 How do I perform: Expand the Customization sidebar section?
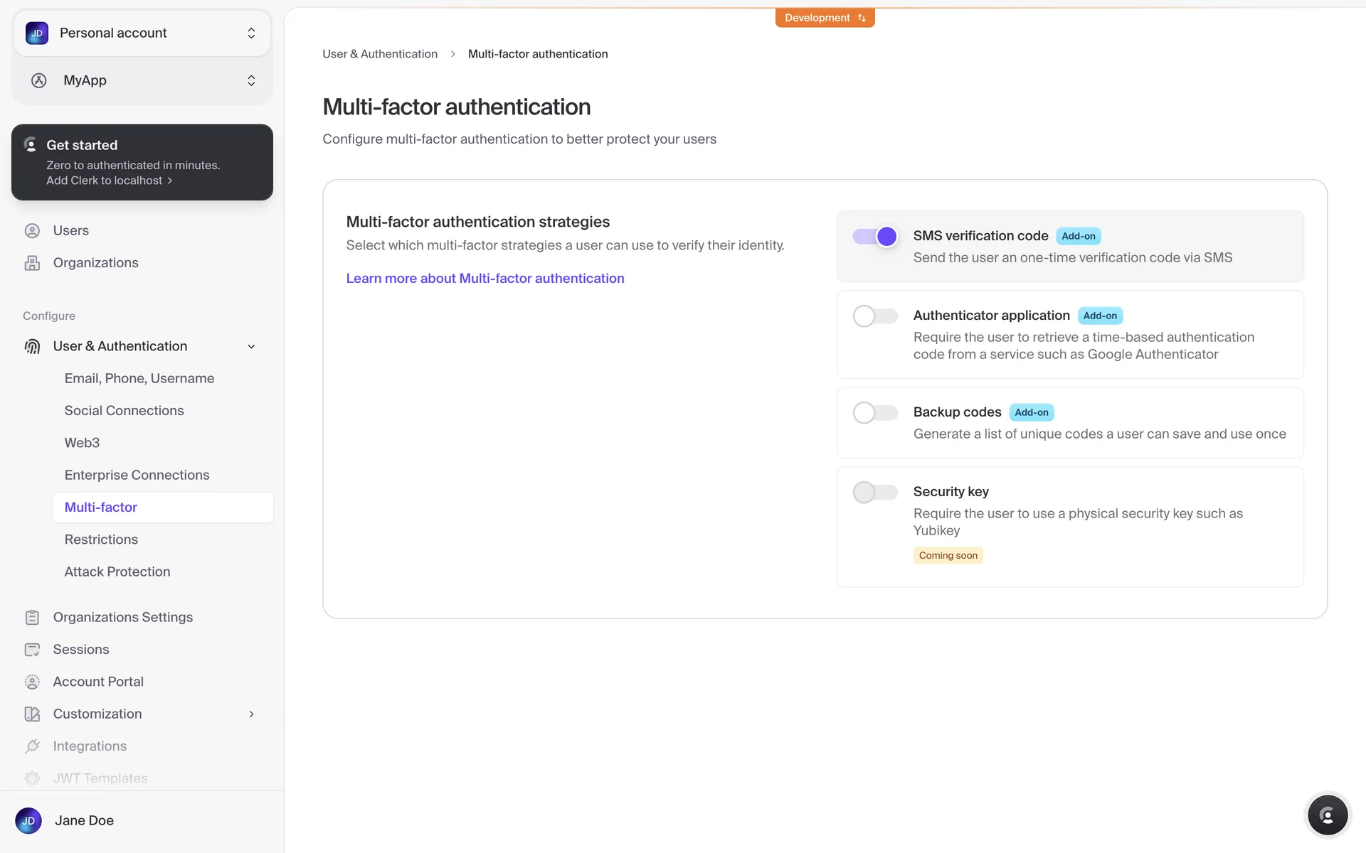[x=251, y=714]
